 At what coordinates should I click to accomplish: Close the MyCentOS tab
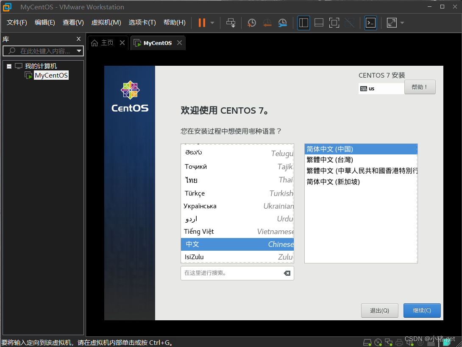click(179, 43)
